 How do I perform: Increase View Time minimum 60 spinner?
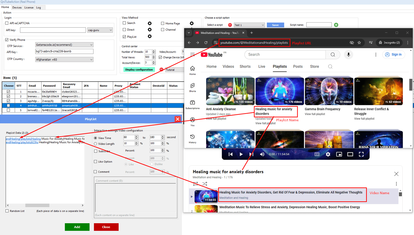click(x=136, y=136)
